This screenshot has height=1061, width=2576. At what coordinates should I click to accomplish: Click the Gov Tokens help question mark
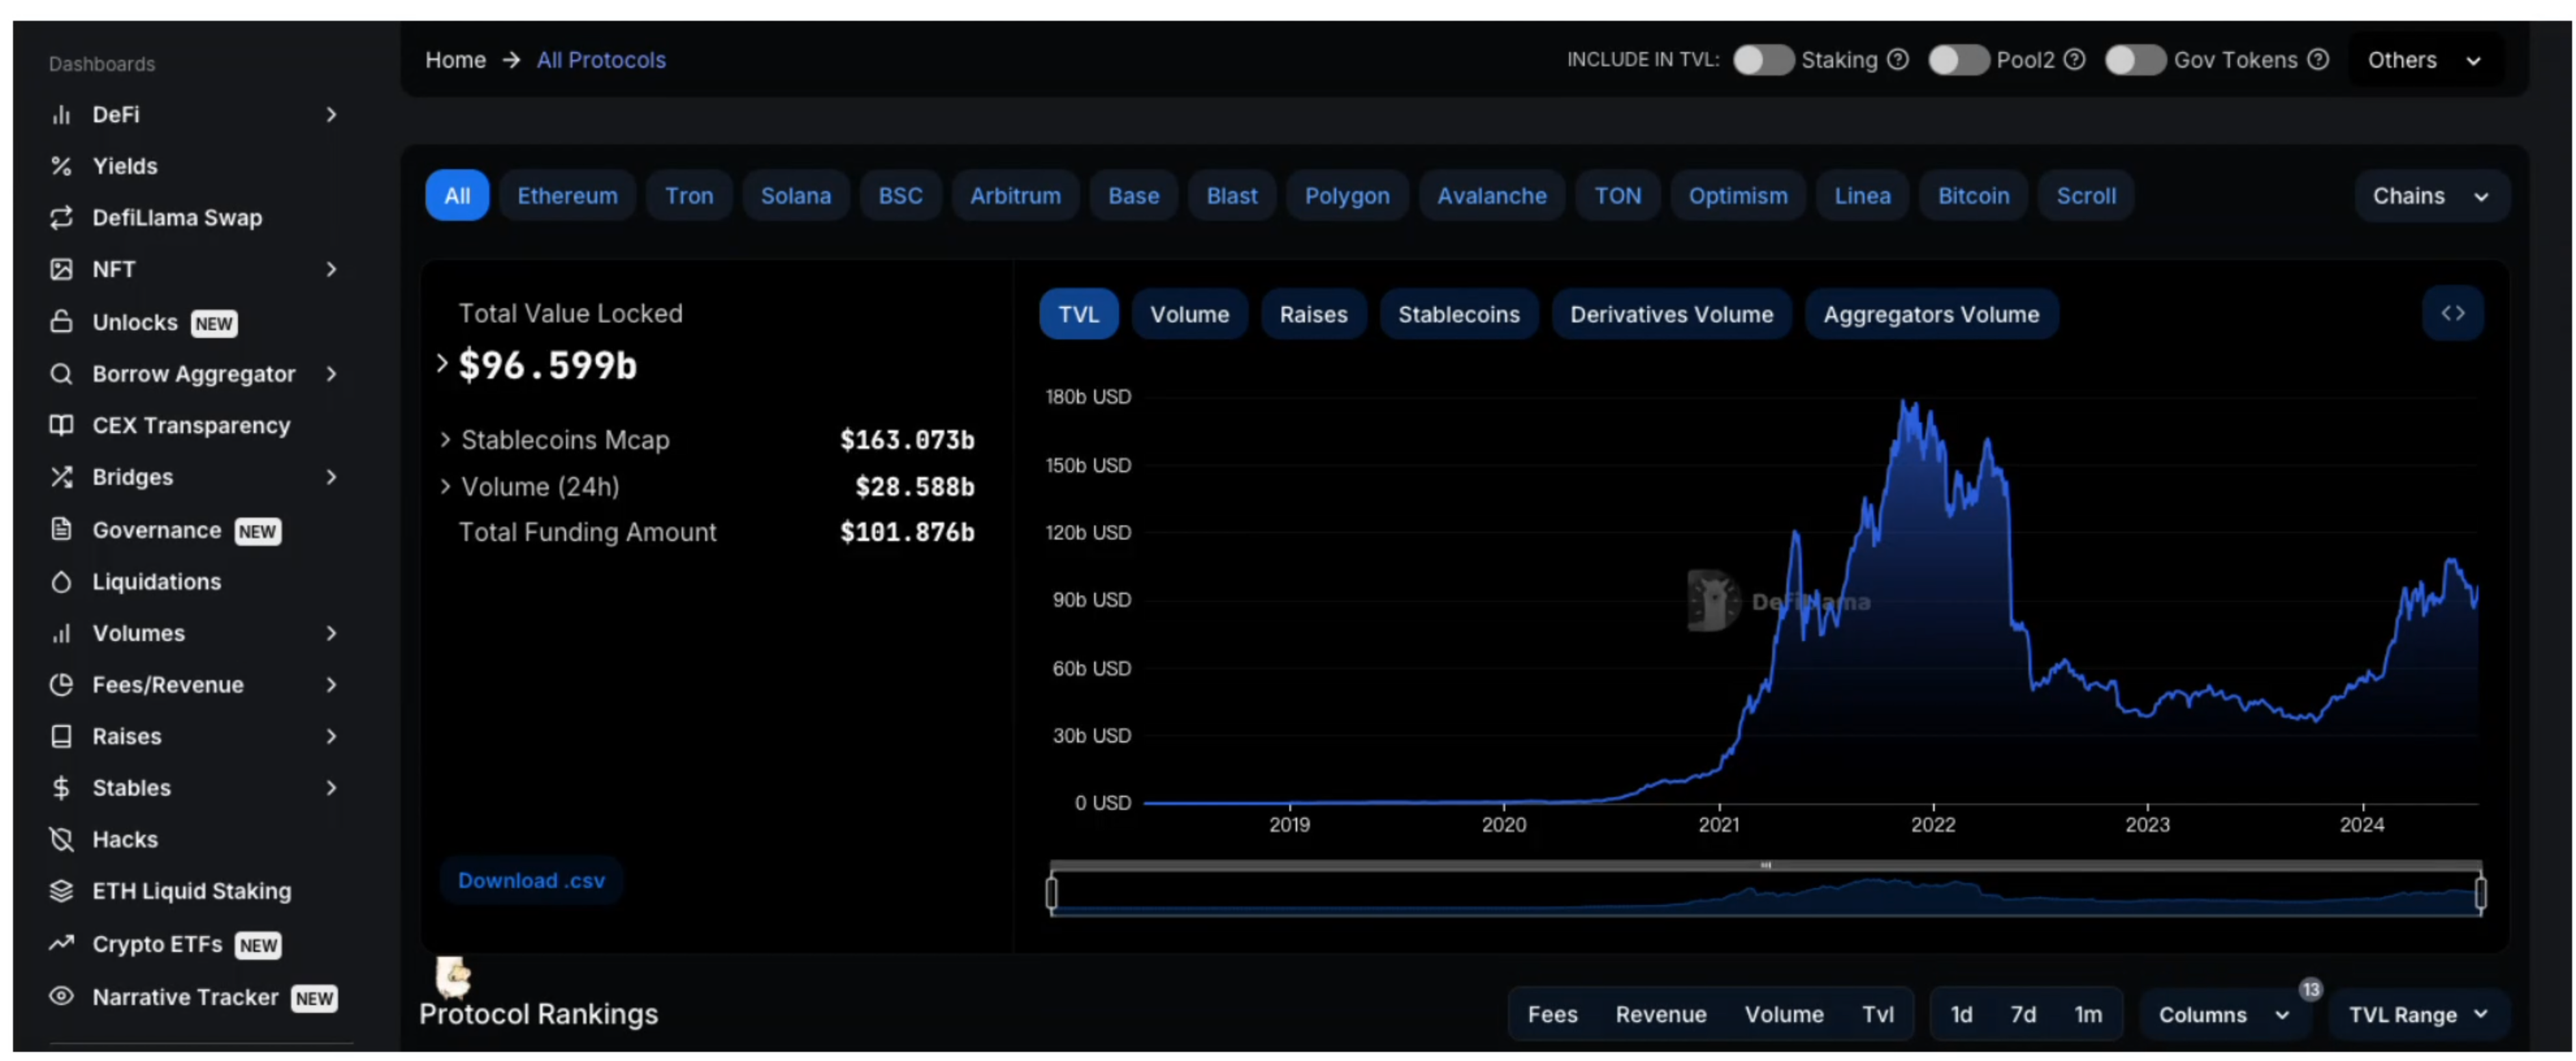2318,60
